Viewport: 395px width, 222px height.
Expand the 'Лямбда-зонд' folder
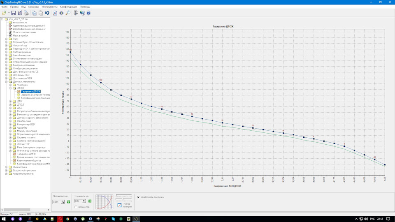coord(11,121)
